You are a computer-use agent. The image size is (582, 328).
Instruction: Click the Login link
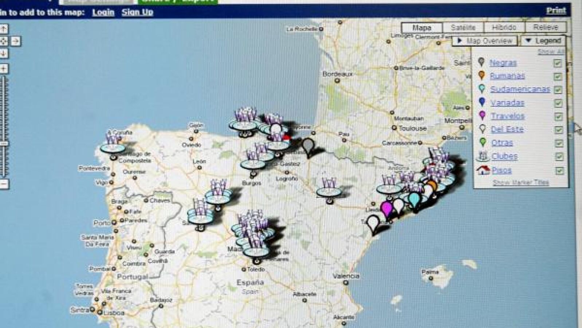103,12
